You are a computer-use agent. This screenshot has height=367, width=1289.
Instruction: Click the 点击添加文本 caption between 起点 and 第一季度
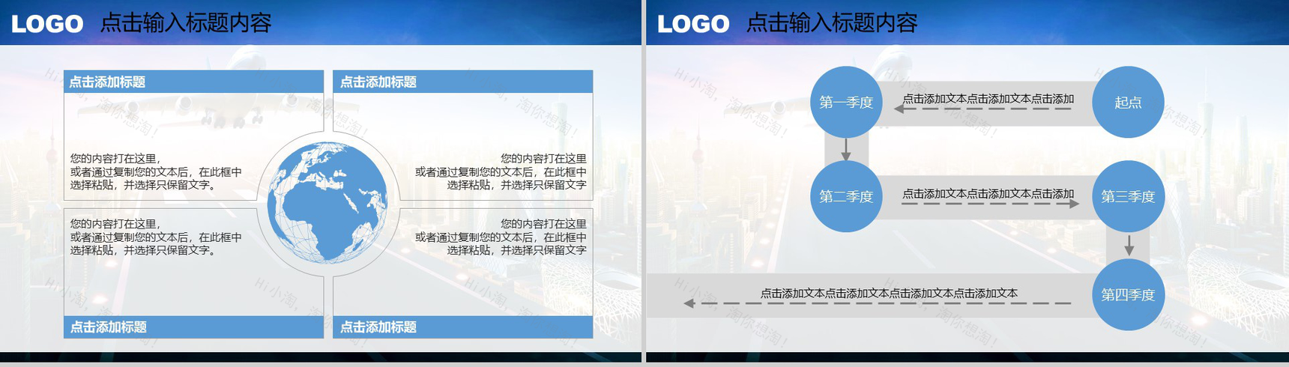coord(988,98)
